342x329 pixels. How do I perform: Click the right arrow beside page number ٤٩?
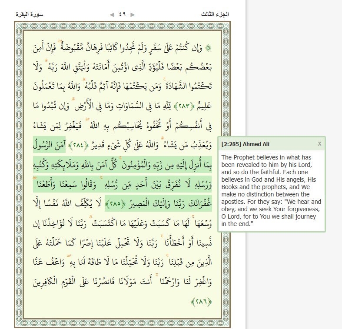133,14
